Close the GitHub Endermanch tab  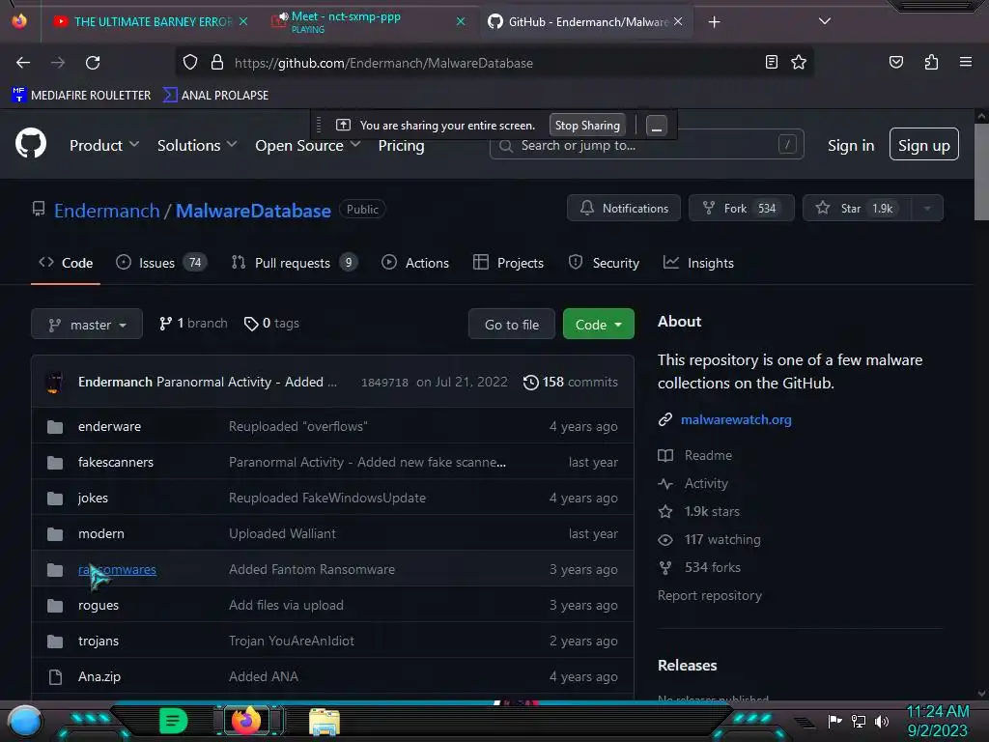point(678,21)
